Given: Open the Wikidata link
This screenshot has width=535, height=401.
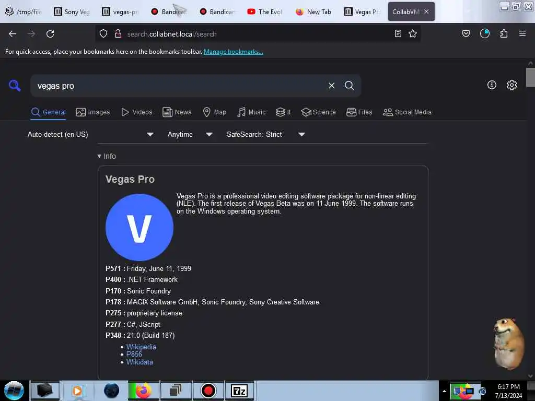Looking at the screenshot, I should coord(139,362).
